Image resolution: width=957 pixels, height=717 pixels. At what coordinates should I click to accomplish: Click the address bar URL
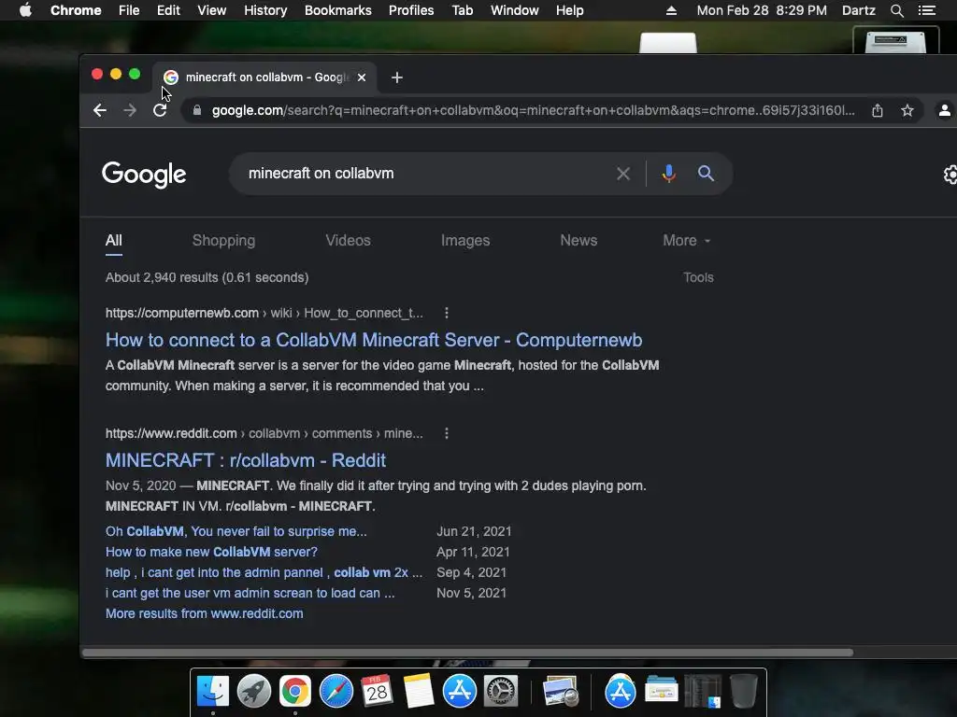[533, 110]
